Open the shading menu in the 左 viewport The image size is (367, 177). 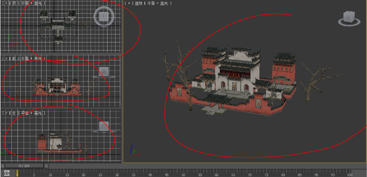coord(32,113)
